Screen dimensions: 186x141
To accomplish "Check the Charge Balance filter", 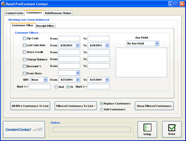I will coord(24,59).
